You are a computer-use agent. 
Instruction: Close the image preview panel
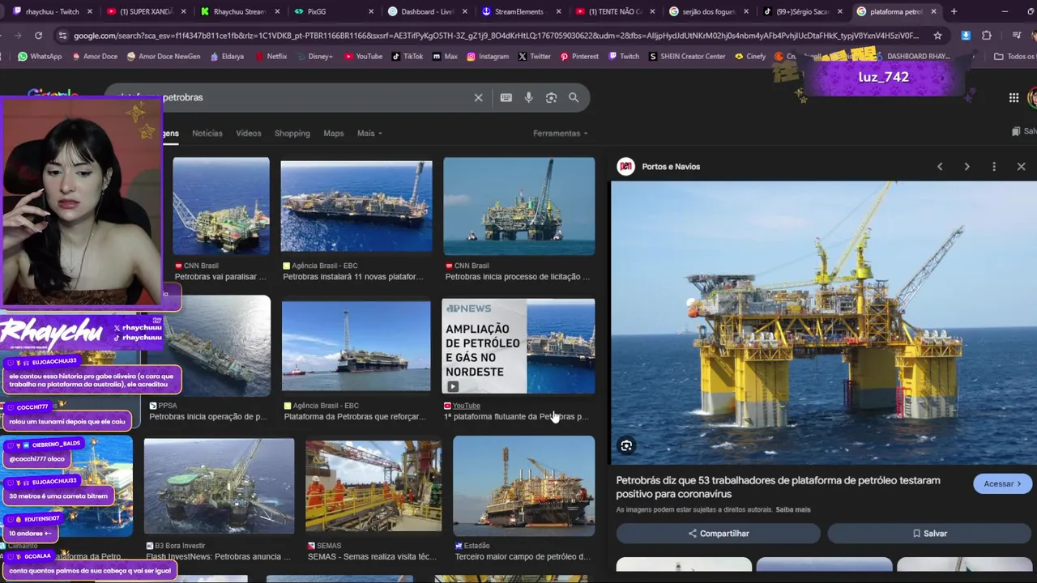1021,166
